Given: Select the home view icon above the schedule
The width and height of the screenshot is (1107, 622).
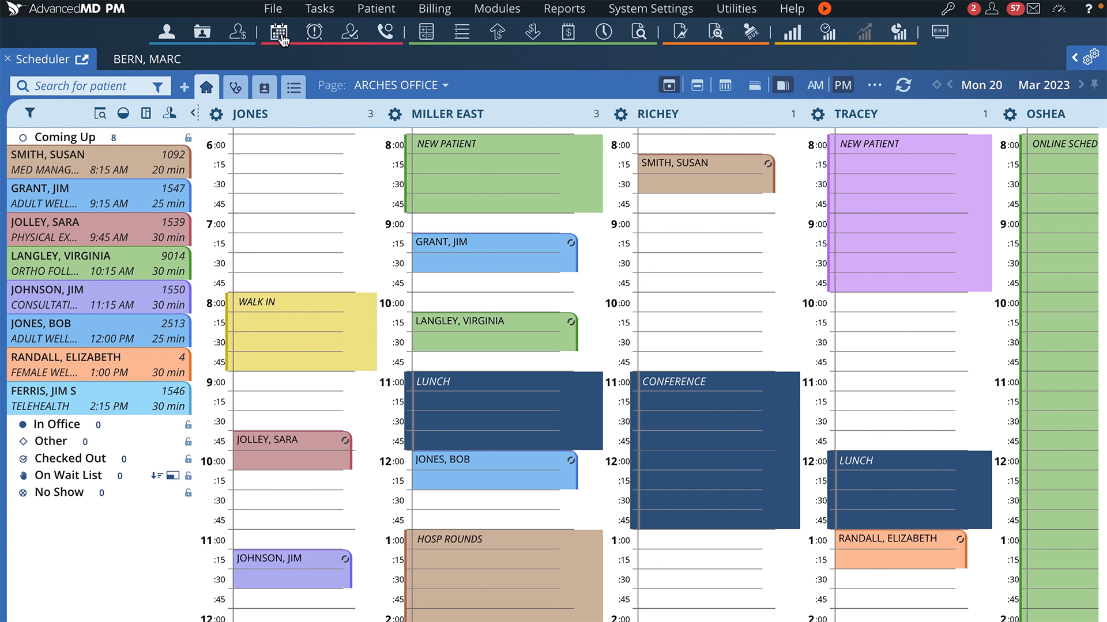Looking at the screenshot, I should click(x=206, y=86).
